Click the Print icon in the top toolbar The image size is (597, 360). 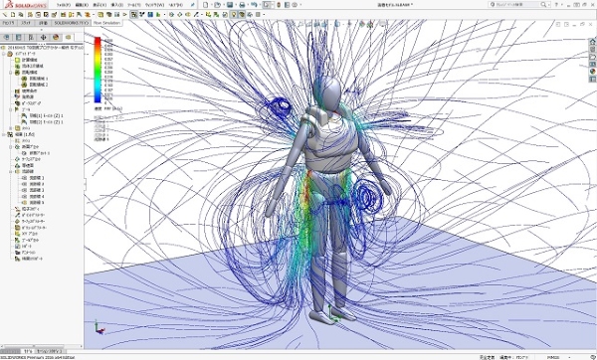click(242, 5)
